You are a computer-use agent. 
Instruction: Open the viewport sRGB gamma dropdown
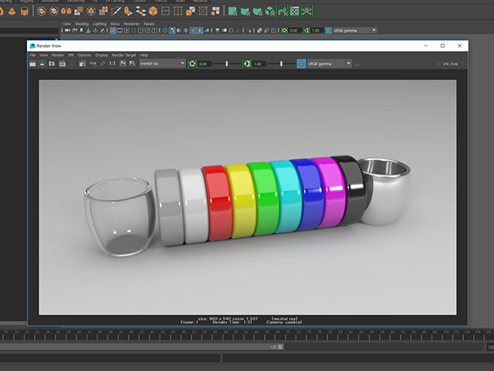point(355,30)
